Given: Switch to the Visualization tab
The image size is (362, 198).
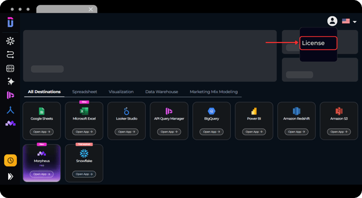Looking at the screenshot, I should tap(121, 92).
